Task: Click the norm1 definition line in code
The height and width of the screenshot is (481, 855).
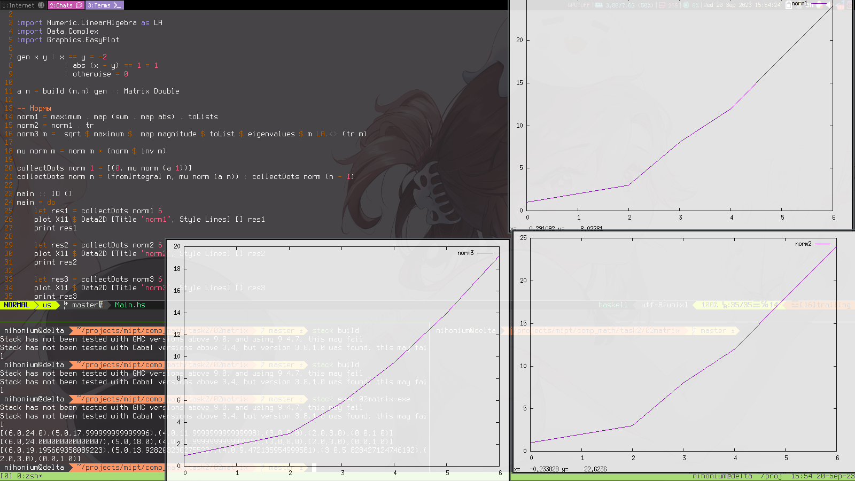Action: pyautogui.click(x=118, y=117)
